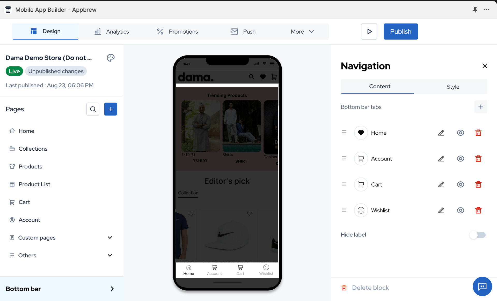
Task: Click the preview play button
Action: (369, 32)
